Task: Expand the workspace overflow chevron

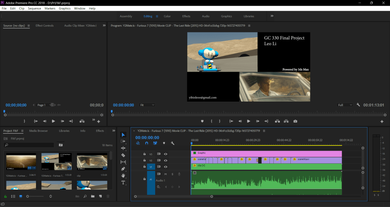Action: (x=272, y=16)
